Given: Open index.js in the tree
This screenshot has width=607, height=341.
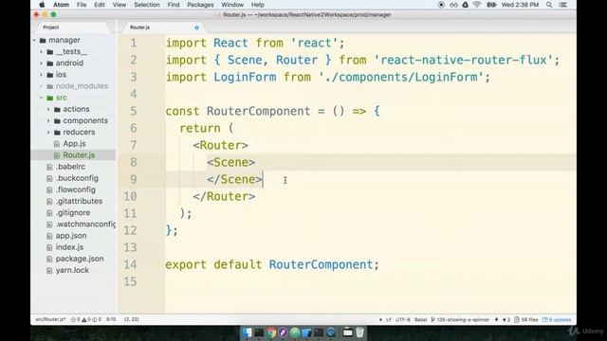Looking at the screenshot, I should click(69, 247).
